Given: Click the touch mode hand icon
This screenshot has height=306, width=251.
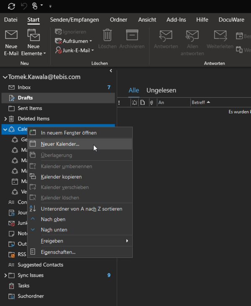Looking at the screenshot, I should point(35,6).
